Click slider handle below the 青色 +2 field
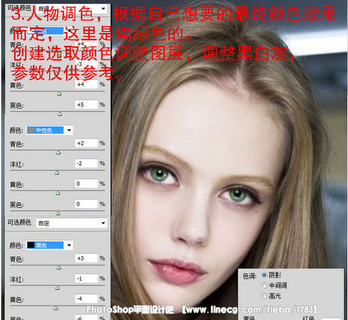This screenshot has width=348, height=320. (58, 153)
